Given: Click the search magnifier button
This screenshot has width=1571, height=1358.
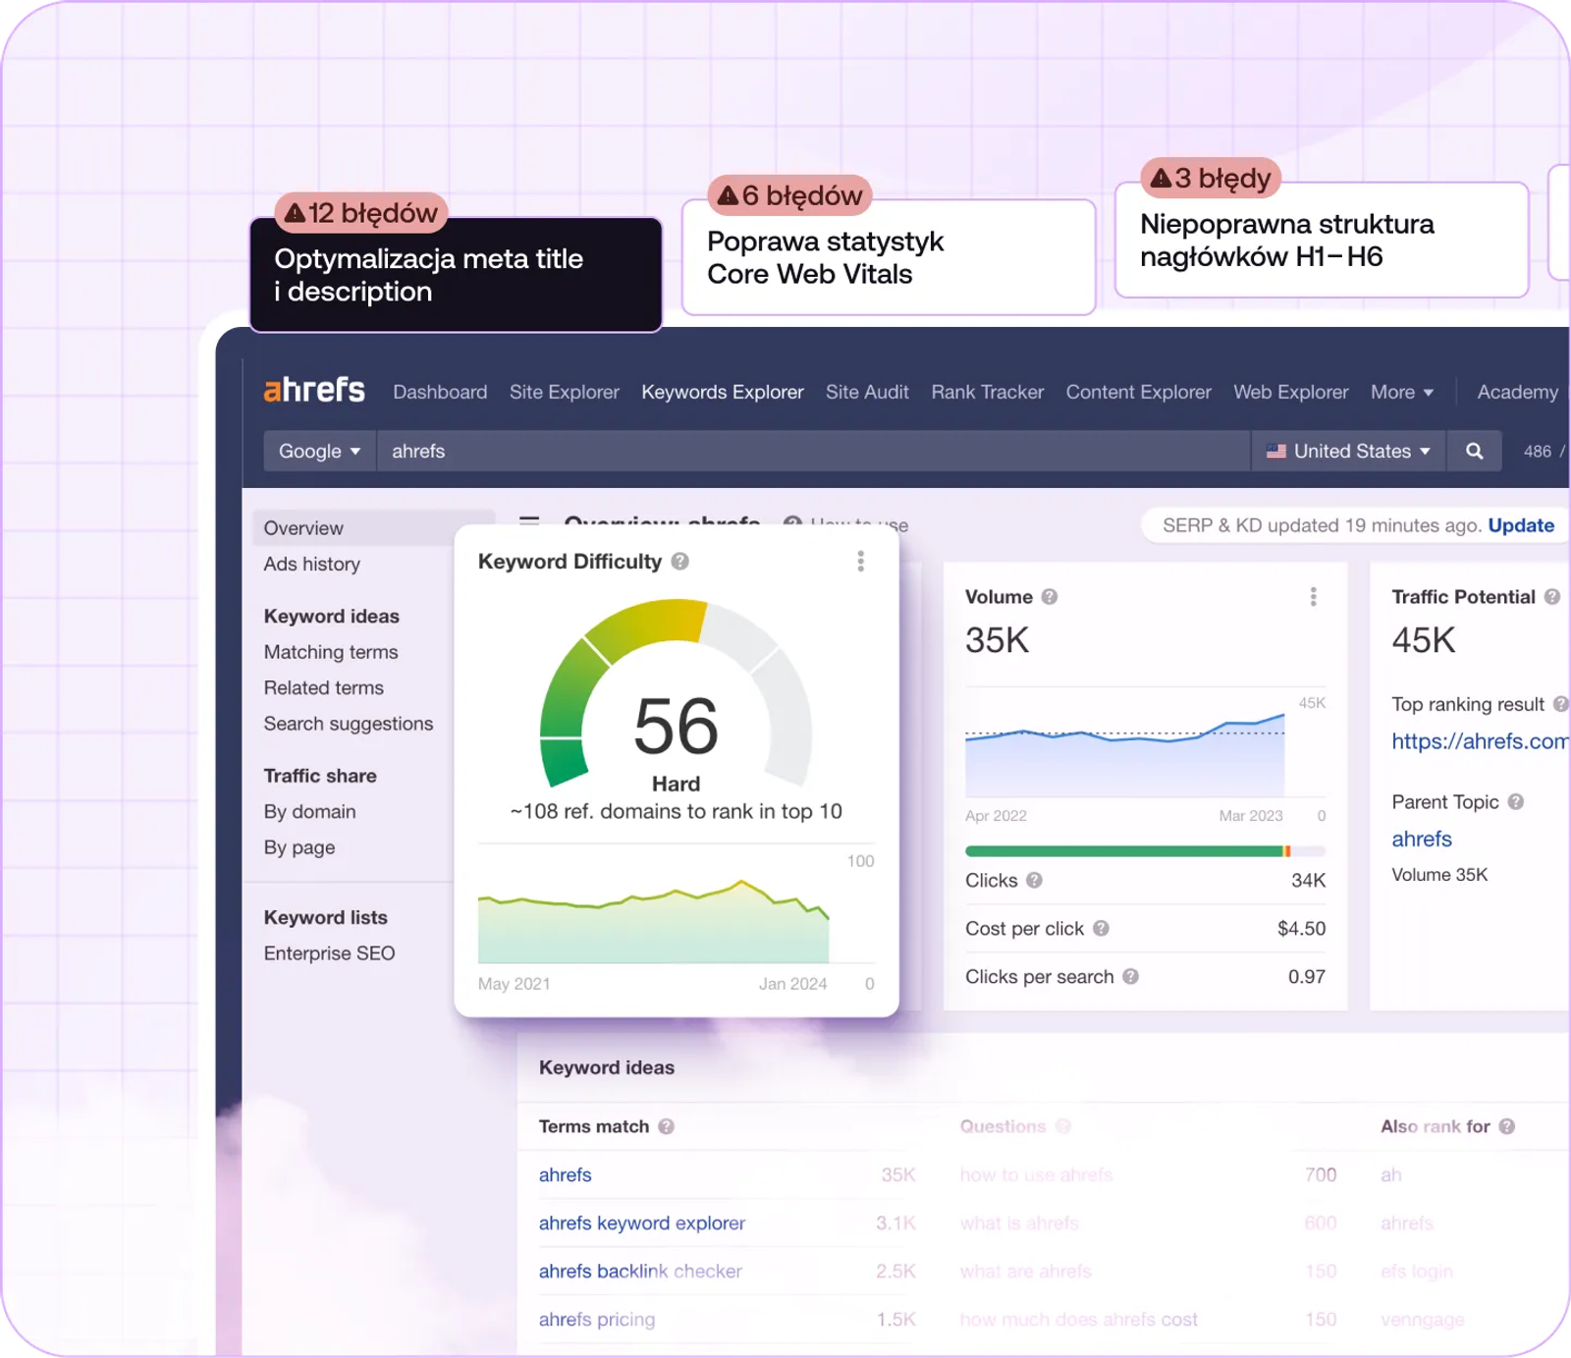Looking at the screenshot, I should pyautogui.click(x=1474, y=451).
